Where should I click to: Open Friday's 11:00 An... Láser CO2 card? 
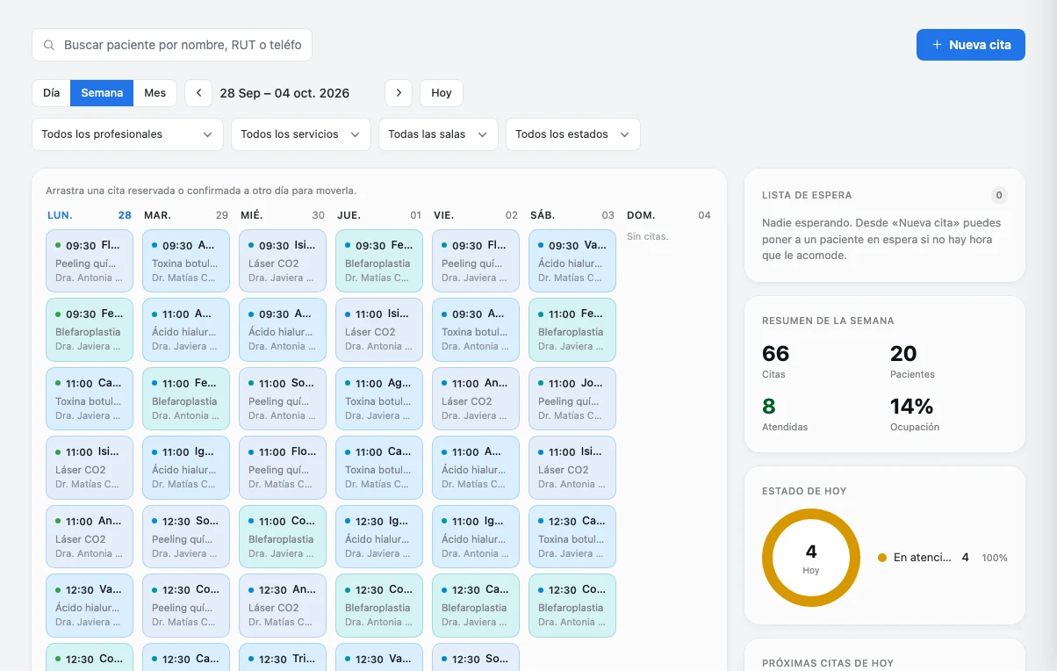pos(476,399)
